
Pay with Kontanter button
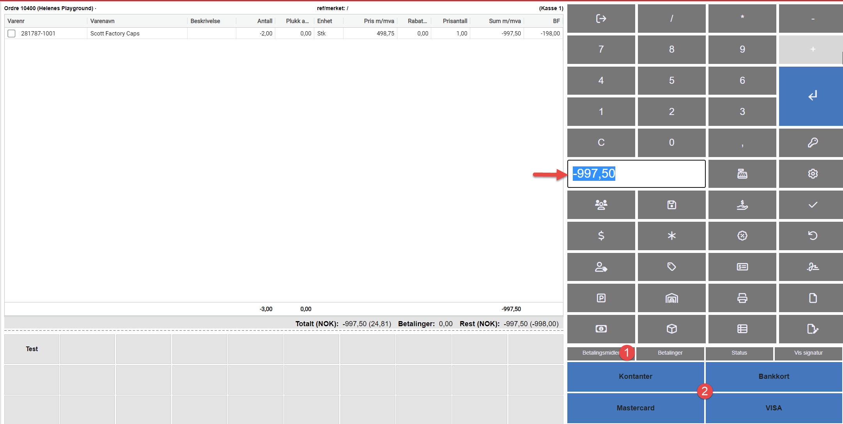coord(635,376)
